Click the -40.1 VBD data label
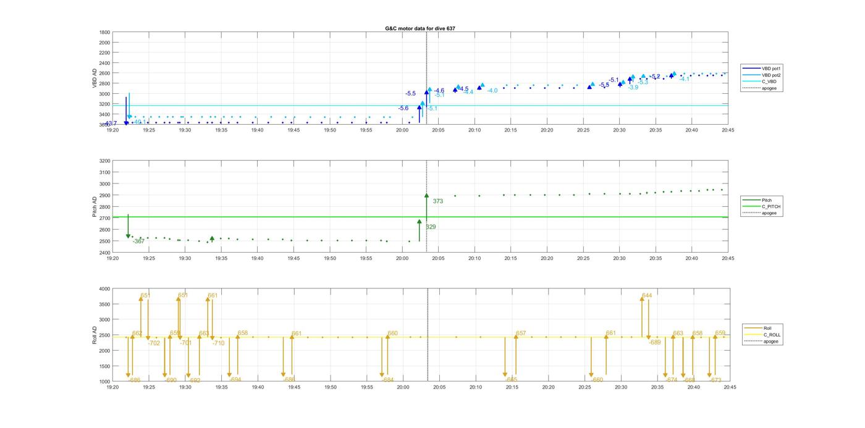Image resolution: width=865 pixels, height=428 pixels. pyautogui.click(x=140, y=122)
